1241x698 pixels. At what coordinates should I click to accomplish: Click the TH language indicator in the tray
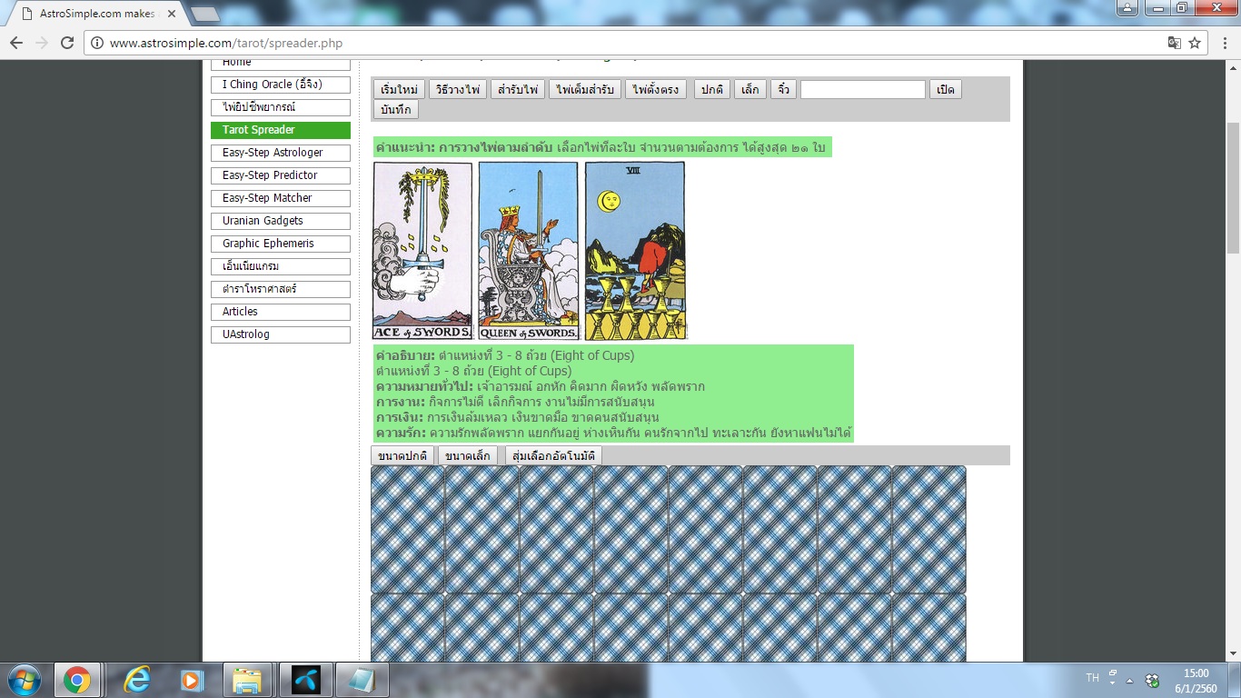pyautogui.click(x=1093, y=678)
